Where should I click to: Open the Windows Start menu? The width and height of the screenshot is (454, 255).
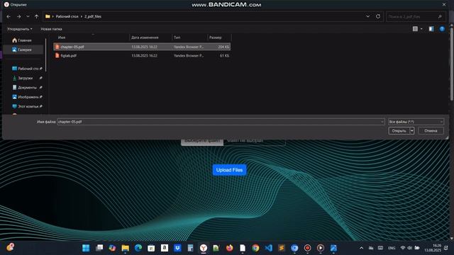[x=86, y=248]
